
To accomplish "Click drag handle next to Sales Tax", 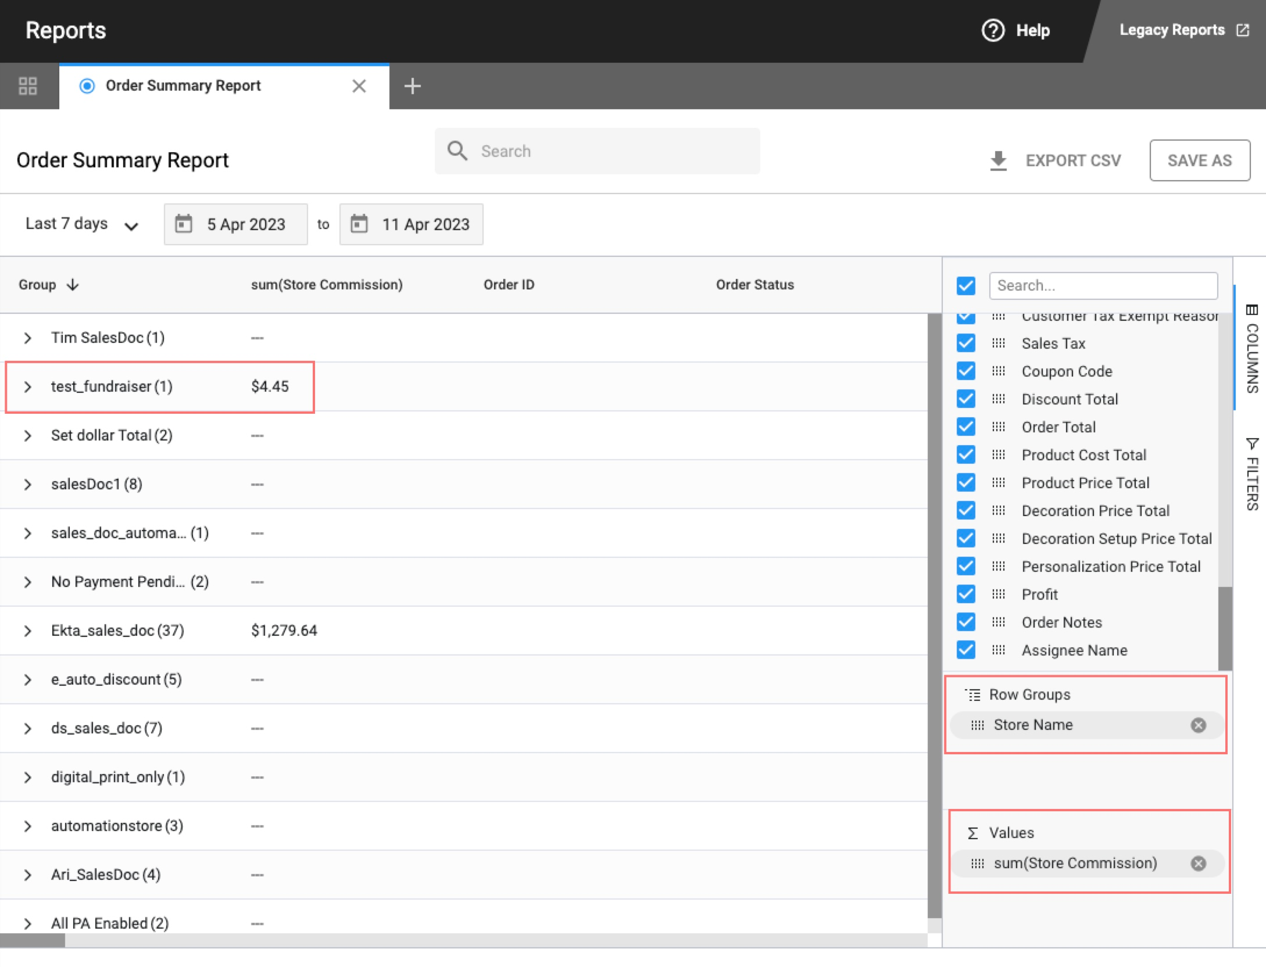I will 998,343.
